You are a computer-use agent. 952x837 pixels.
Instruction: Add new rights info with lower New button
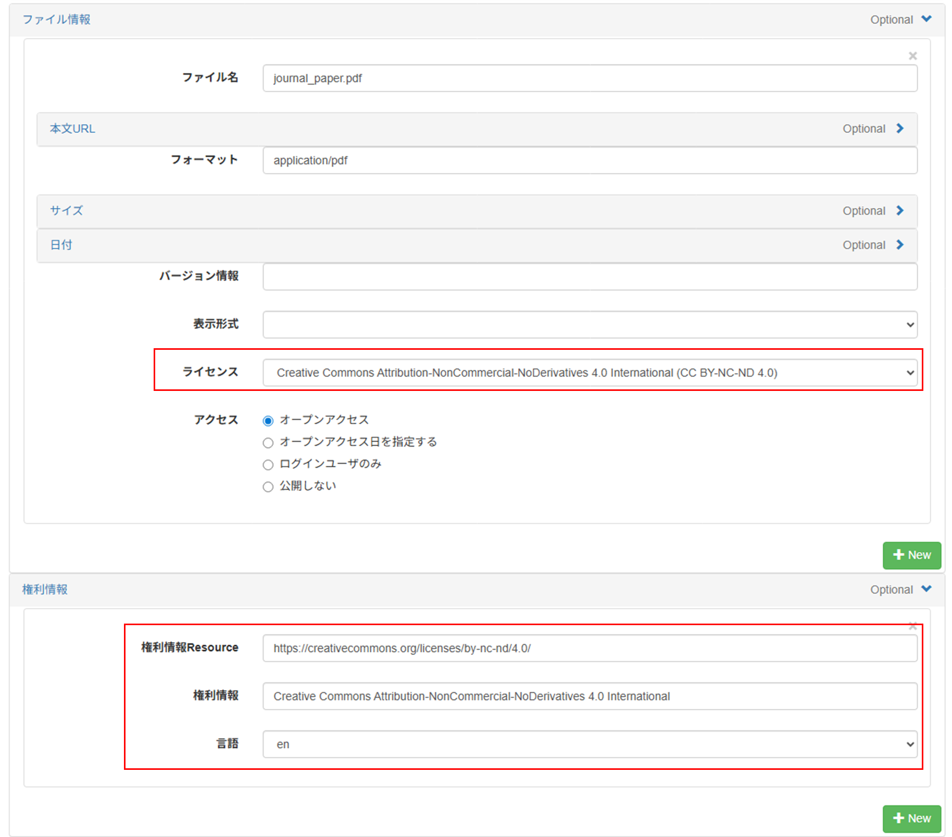[x=911, y=819]
